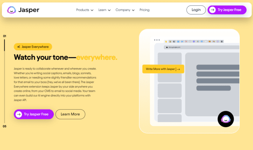
Task: Expand the Products dropdown chevron
Action: click(x=92, y=10)
